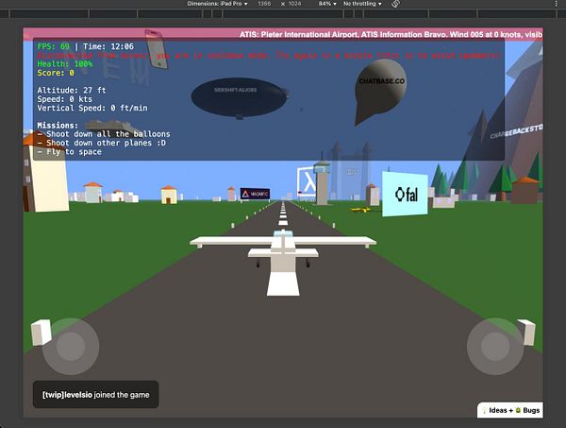Click the control tower beside the runway

click(x=322, y=183)
